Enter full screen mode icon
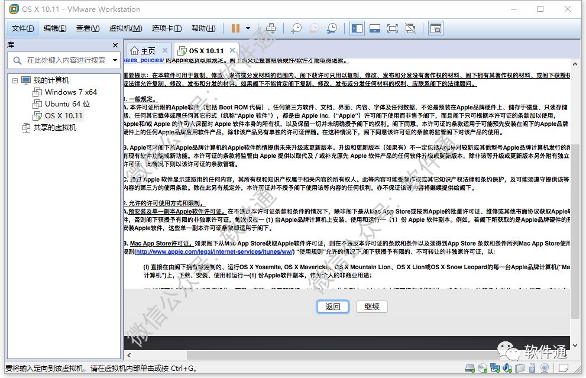The height and width of the screenshot is (378, 586). coord(393,28)
